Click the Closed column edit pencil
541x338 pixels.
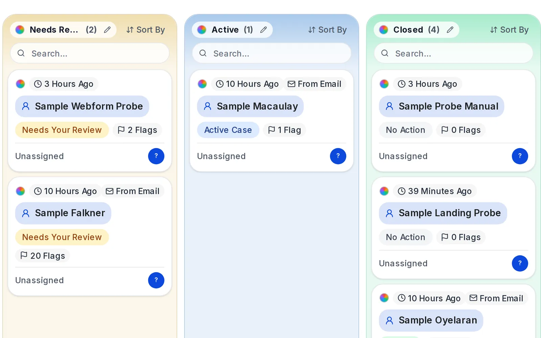[x=450, y=30]
